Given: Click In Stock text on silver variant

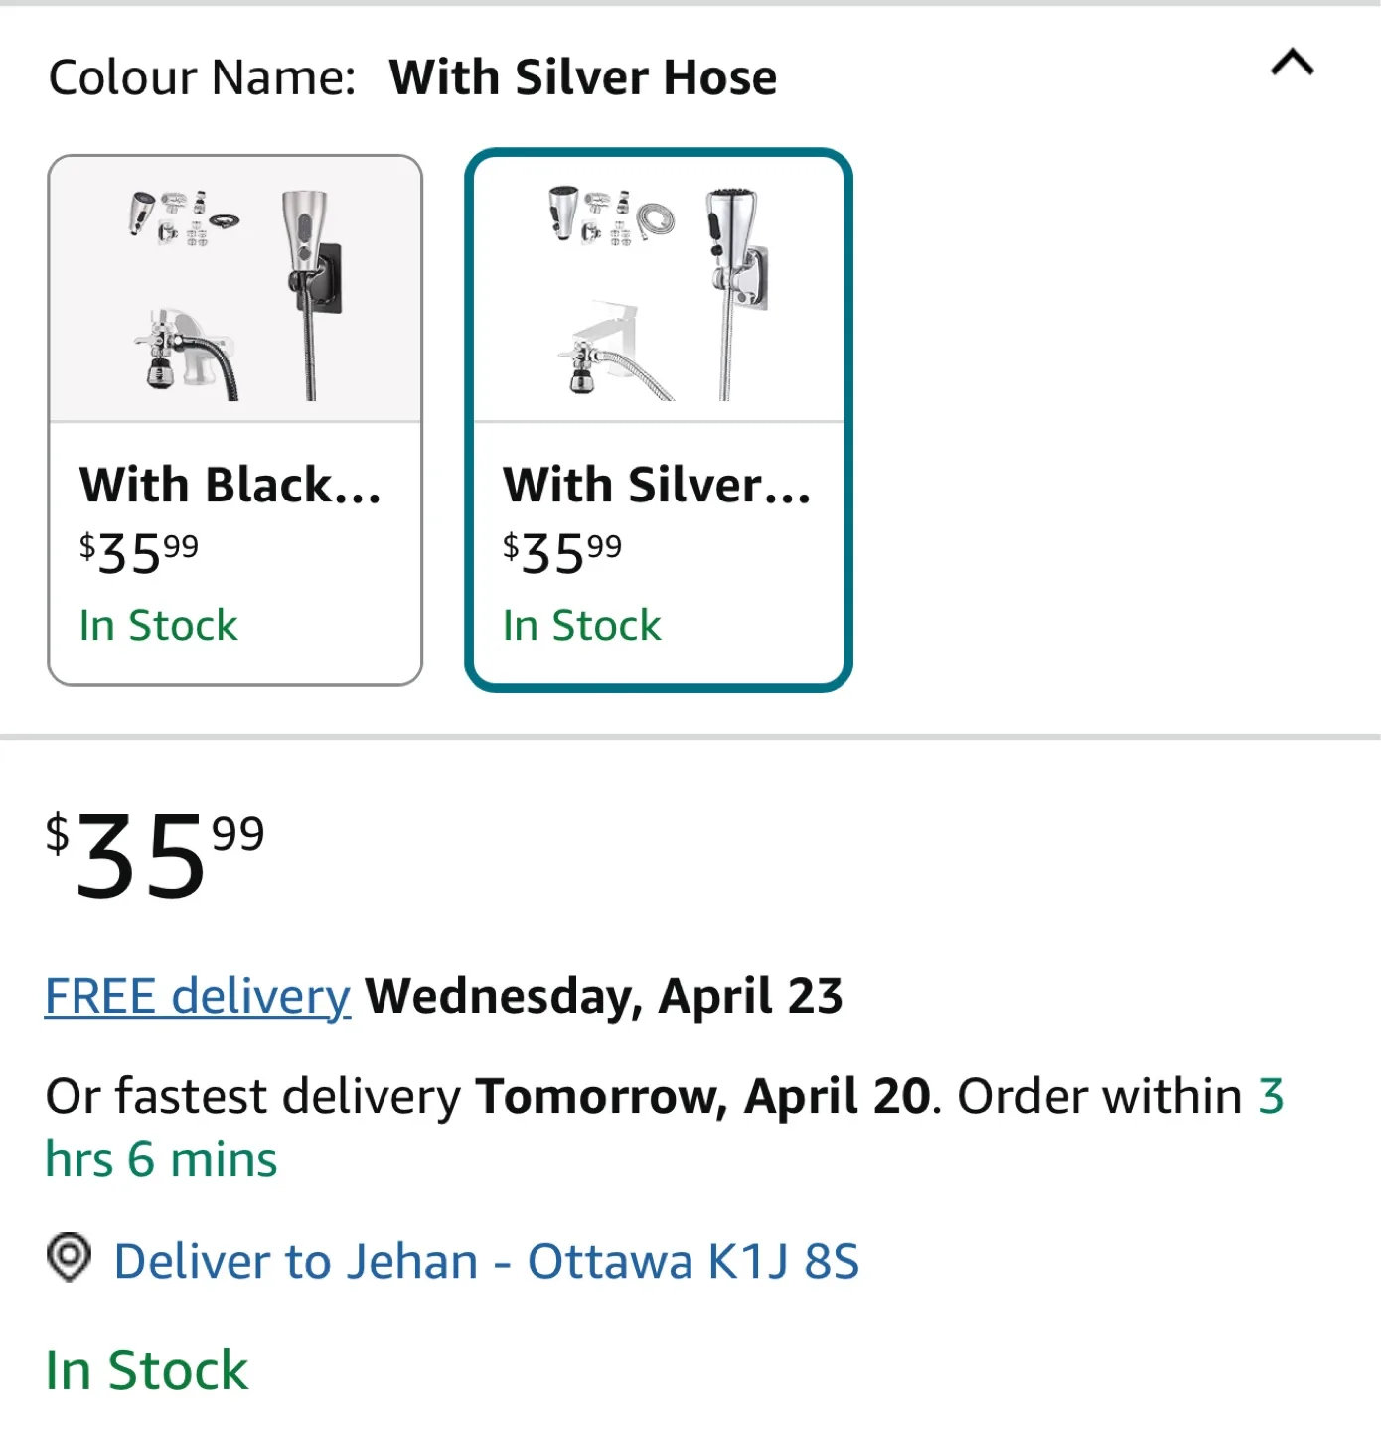Looking at the screenshot, I should click(581, 626).
